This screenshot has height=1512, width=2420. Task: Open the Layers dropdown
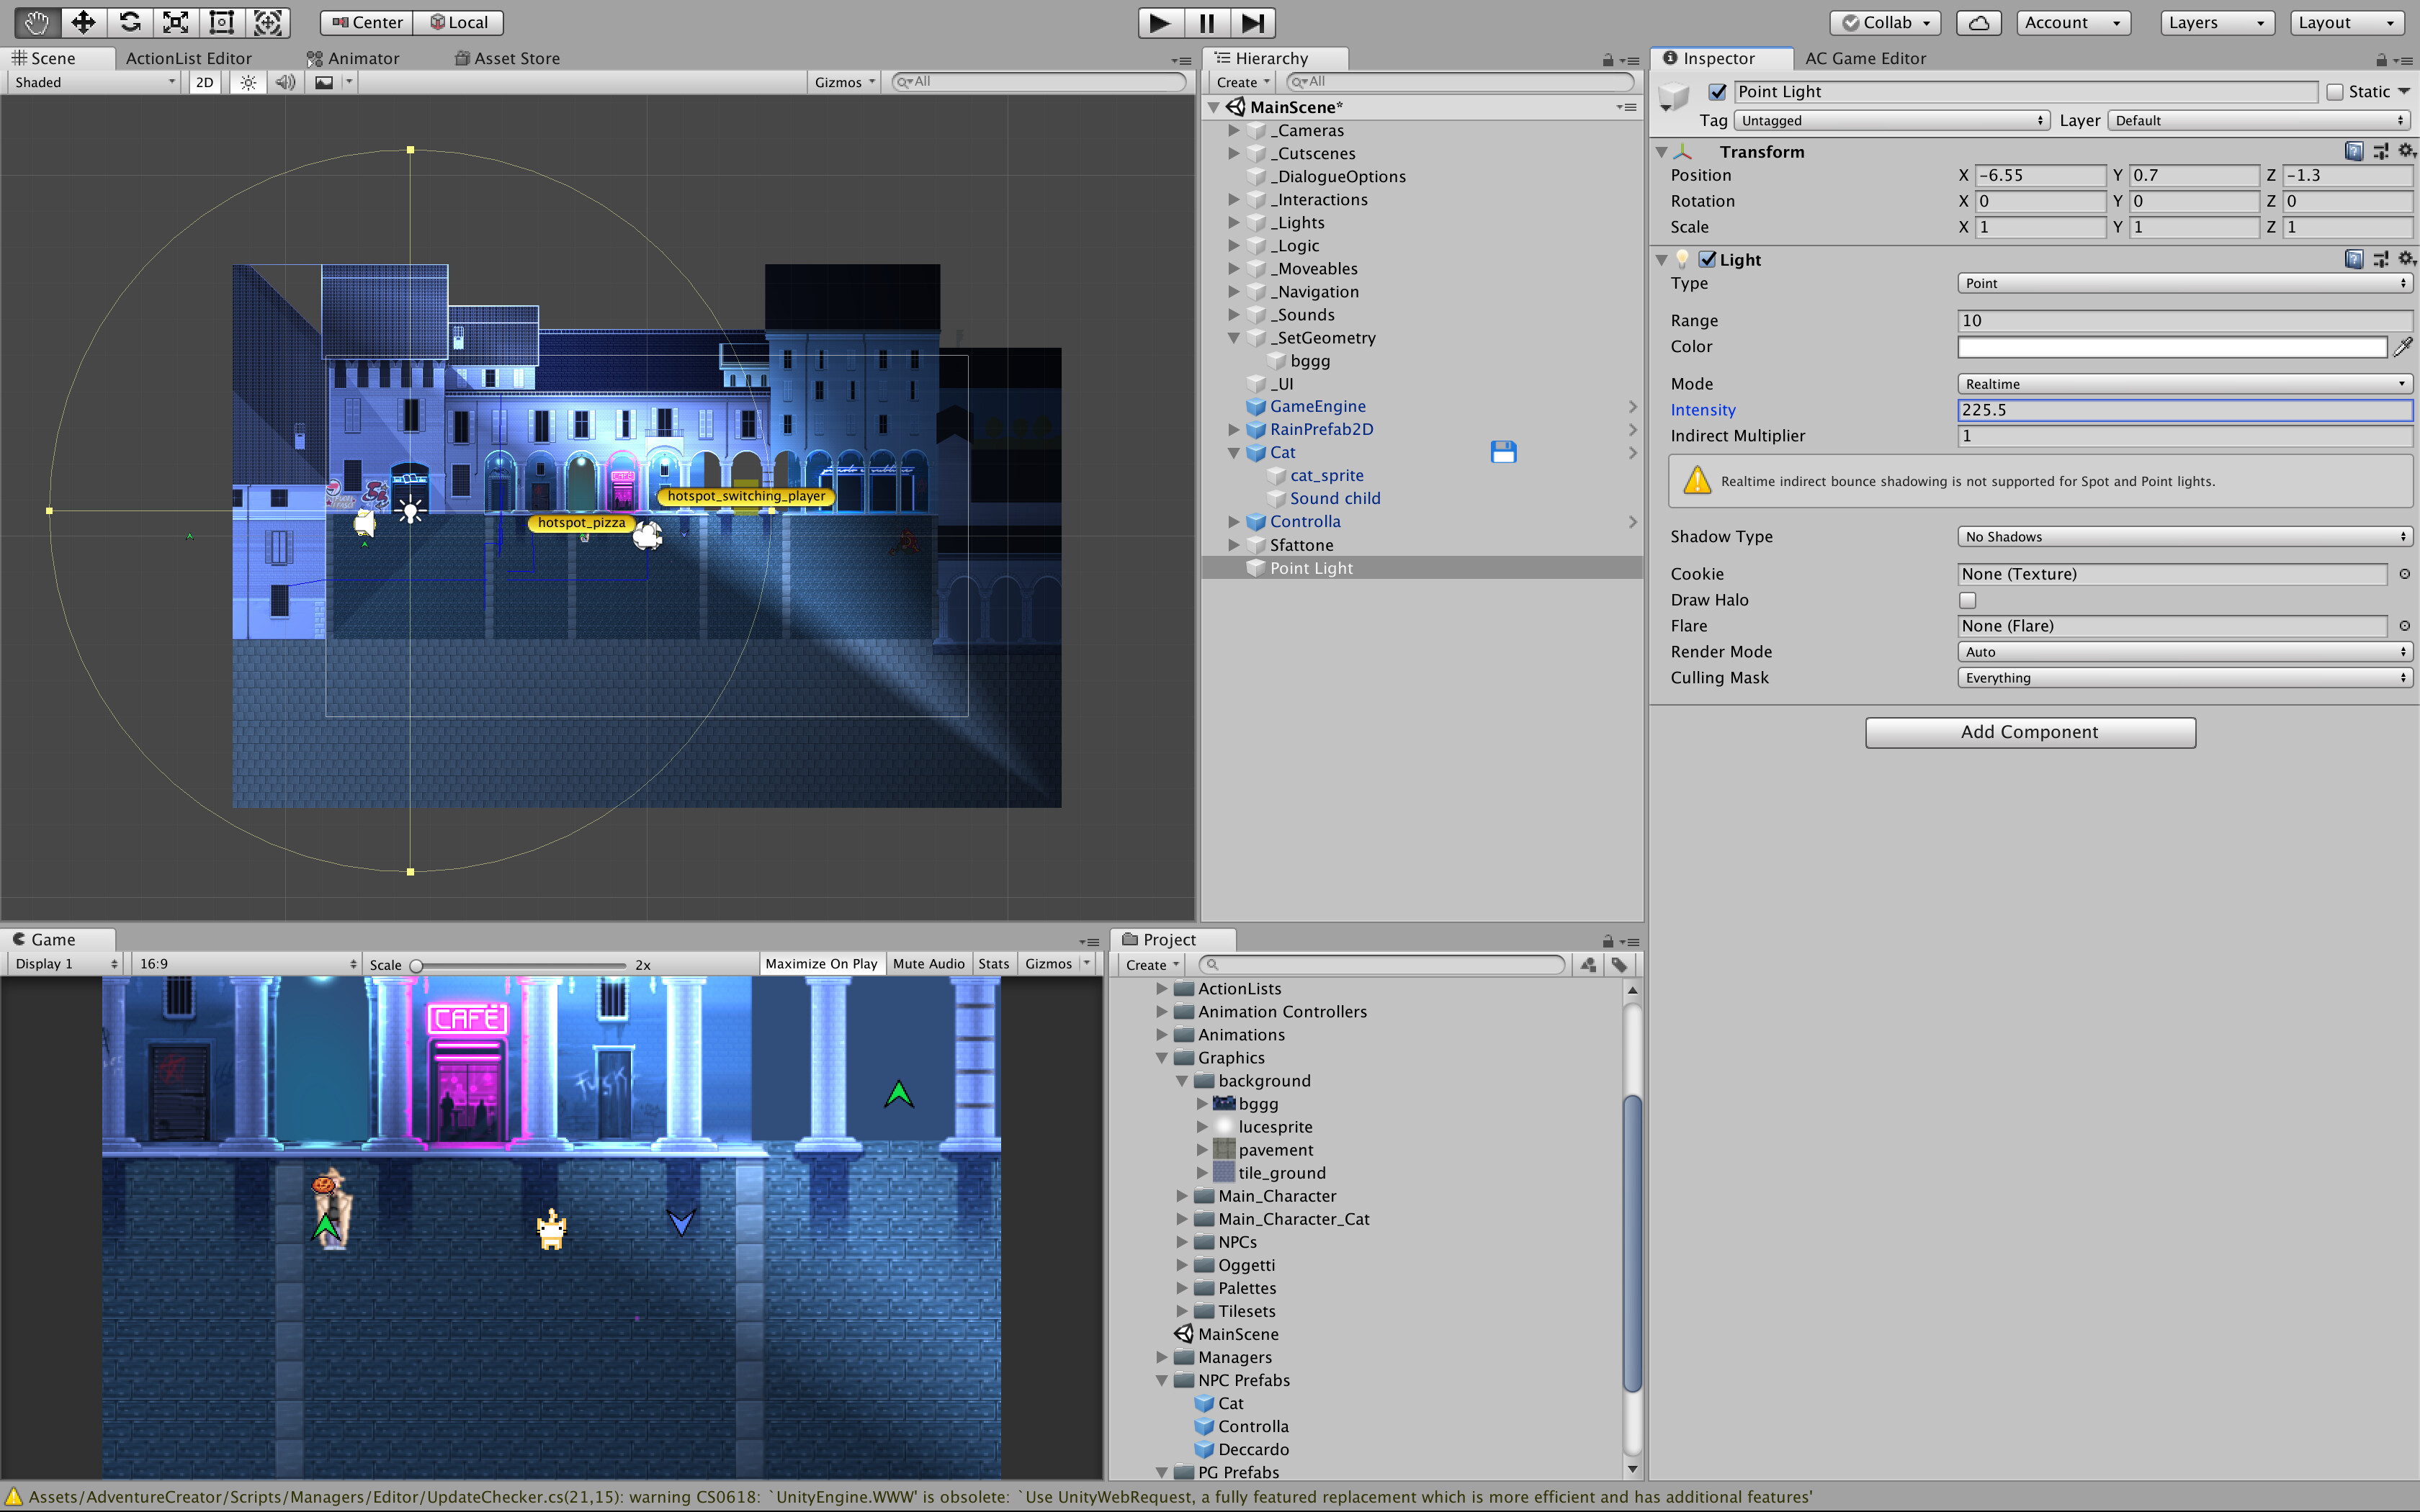pos(2216,22)
